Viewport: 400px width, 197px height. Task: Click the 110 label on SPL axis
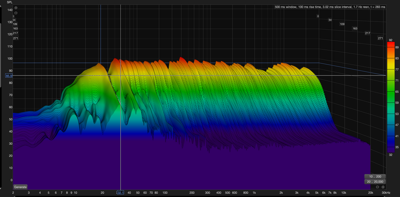[x=10, y=47]
